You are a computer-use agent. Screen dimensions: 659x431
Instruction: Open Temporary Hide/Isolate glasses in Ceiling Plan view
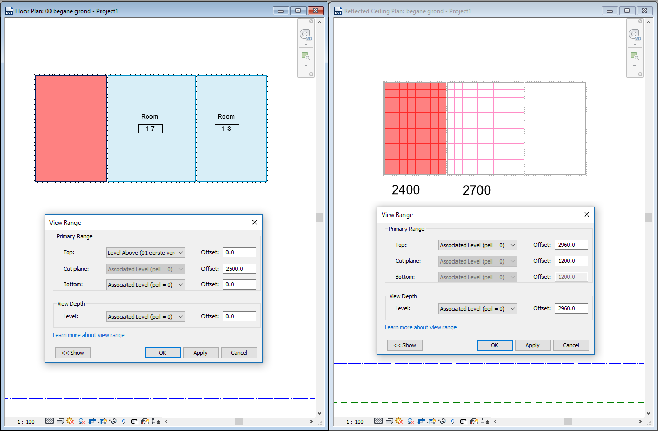pyautogui.click(x=443, y=421)
